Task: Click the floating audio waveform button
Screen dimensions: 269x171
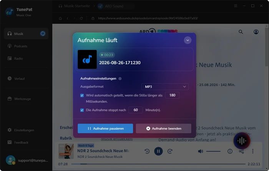Action: coord(242,141)
